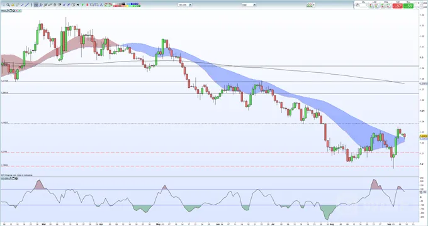The height and width of the screenshot is (226, 428).
Task: Open the Daily timeframe dropdown
Action: (249, 4)
